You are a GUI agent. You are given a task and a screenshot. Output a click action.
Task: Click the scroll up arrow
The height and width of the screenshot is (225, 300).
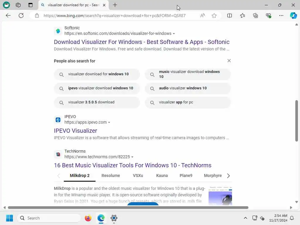(x=296, y=25)
